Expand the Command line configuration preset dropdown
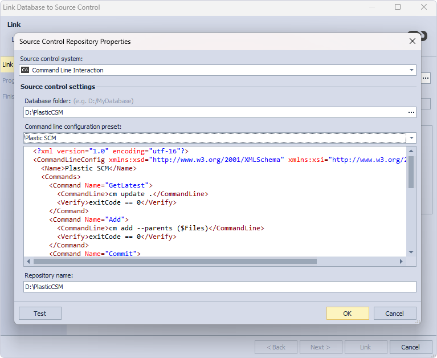437x358 pixels. coord(411,138)
